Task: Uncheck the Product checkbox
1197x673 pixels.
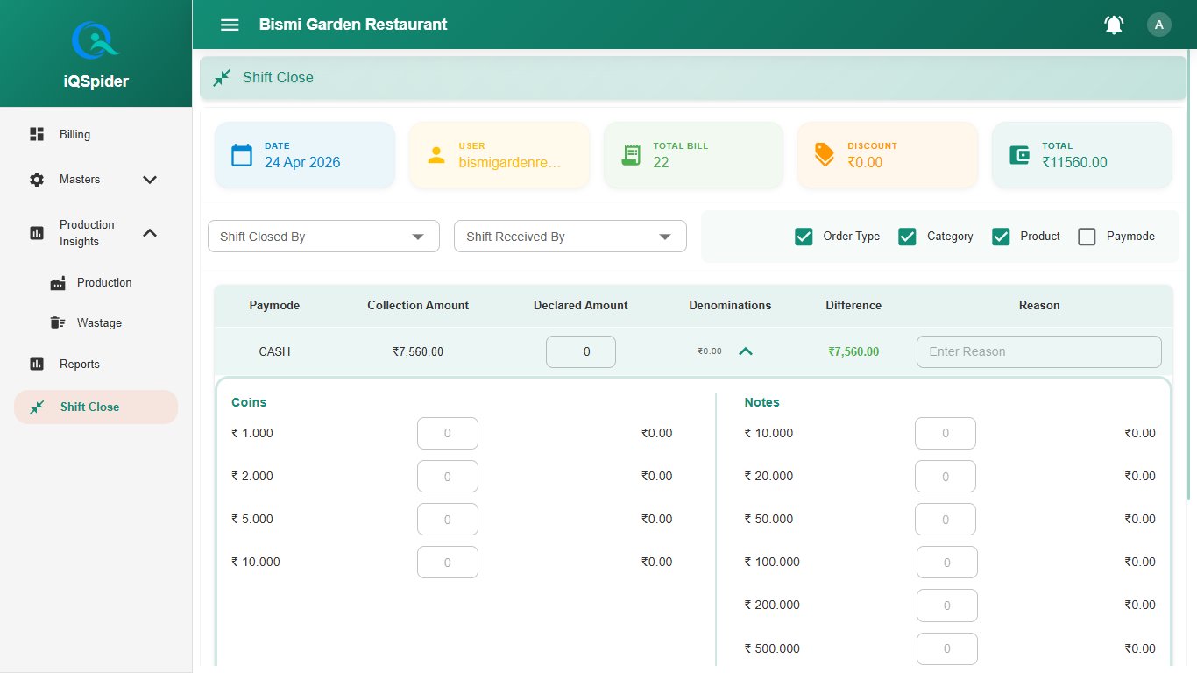Action: 1002,237
